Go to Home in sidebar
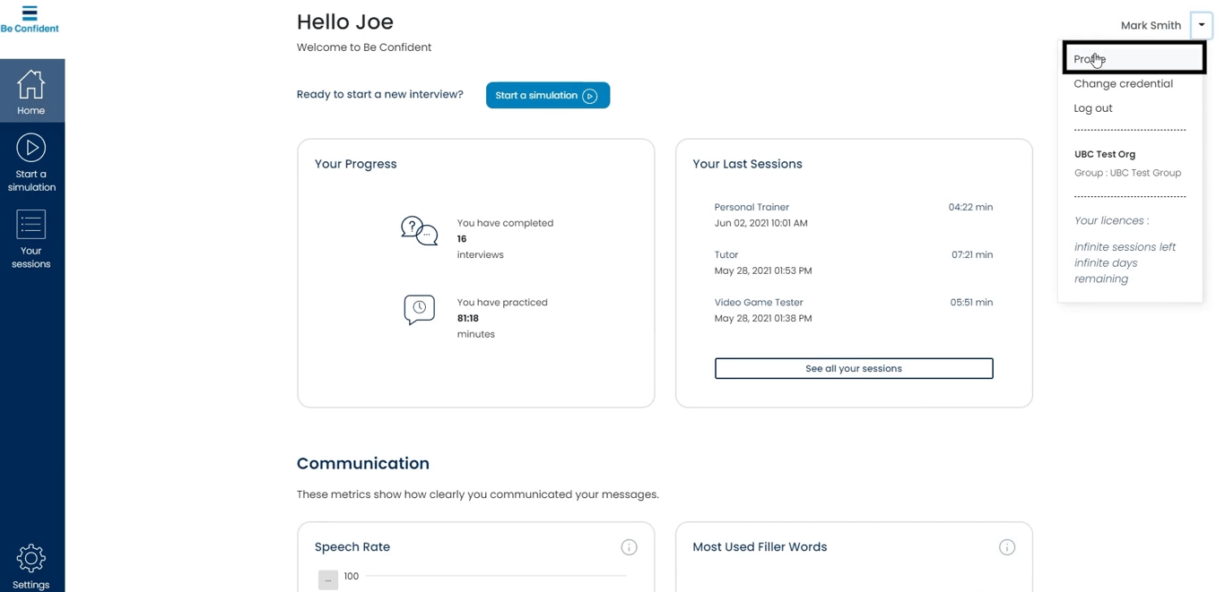The height and width of the screenshot is (592, 1225). [31, 91]
